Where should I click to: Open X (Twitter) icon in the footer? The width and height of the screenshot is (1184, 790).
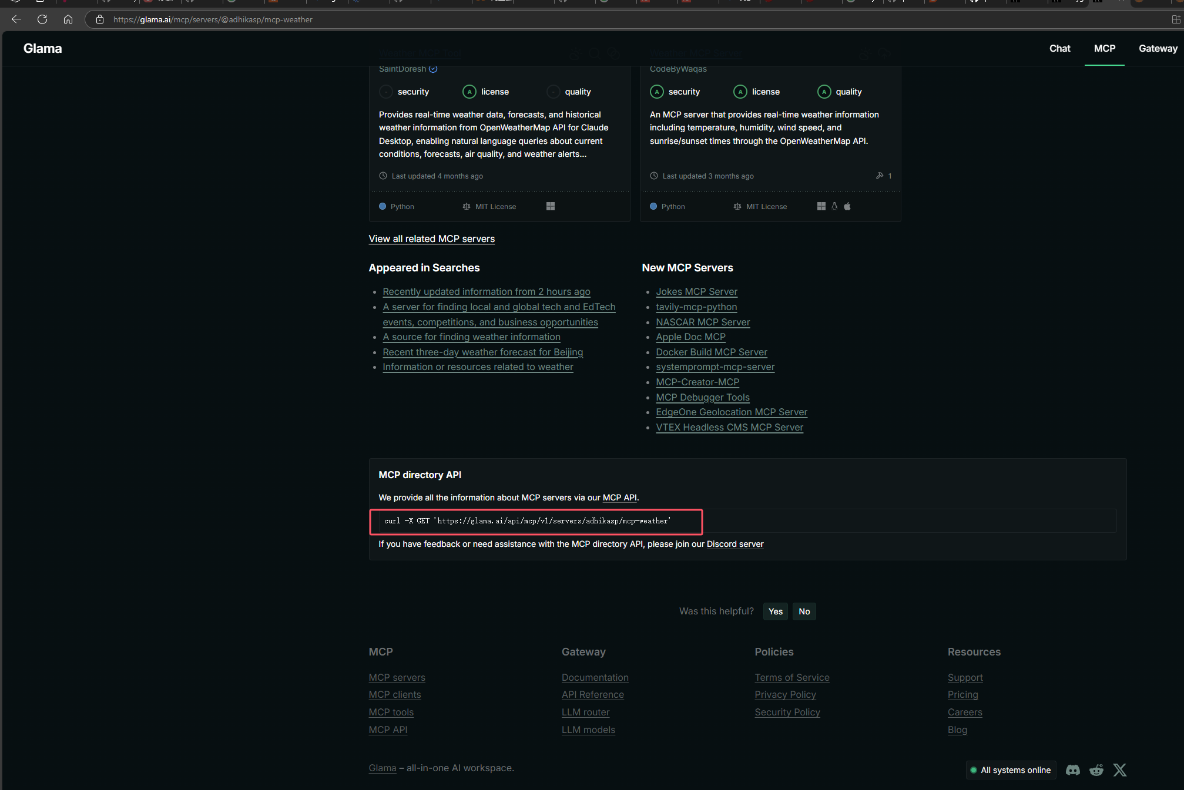pos(1120,770)
